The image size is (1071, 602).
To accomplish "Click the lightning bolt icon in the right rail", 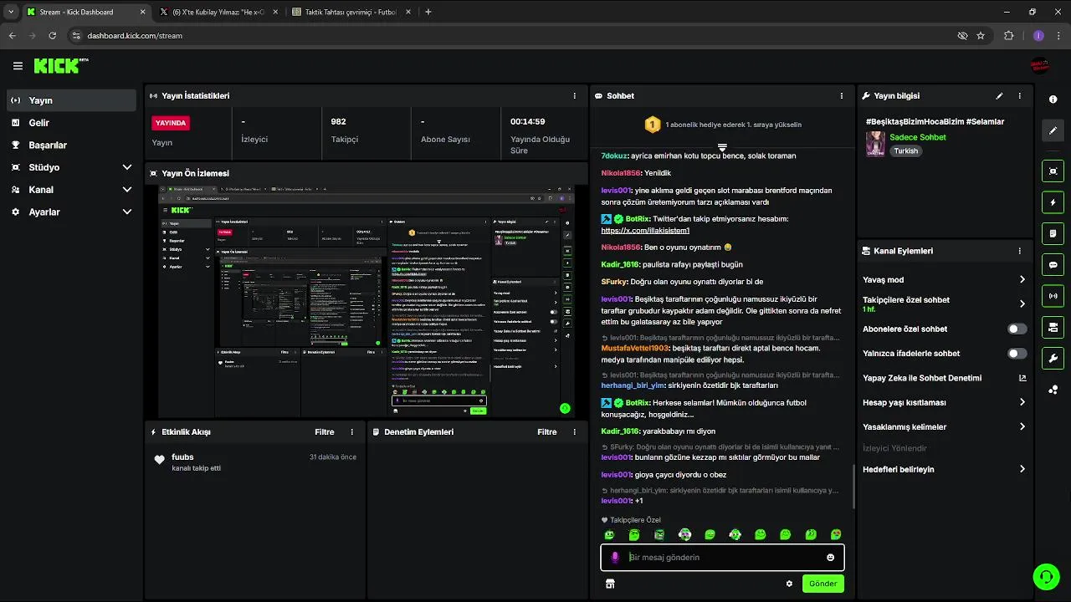I will pos(1053,202).
